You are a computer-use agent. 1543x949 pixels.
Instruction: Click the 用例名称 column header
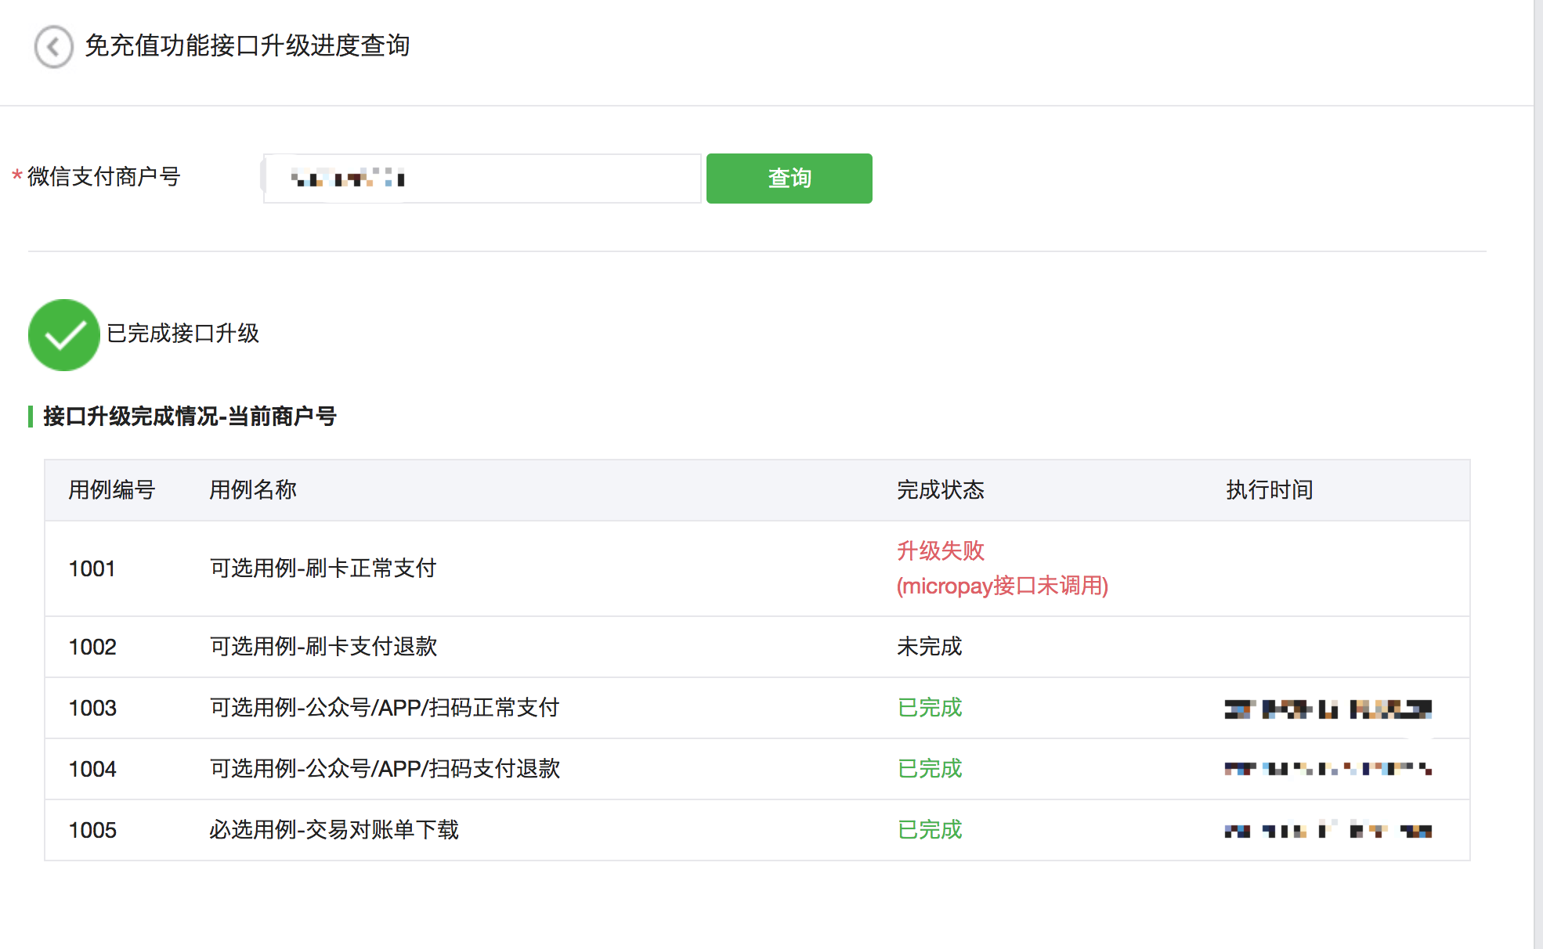point(253,489)
